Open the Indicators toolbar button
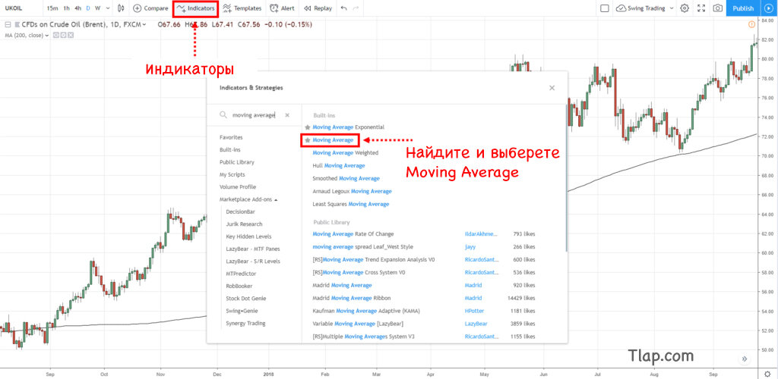This screenshot has height=379, width=778. tap(196, 8)
